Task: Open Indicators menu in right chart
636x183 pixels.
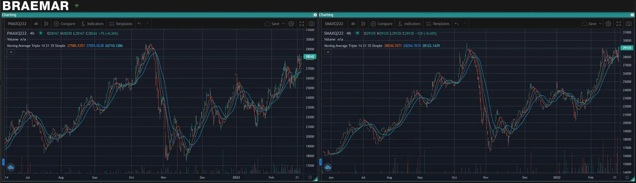Action: pyautogui.click(x=409, y=24)
